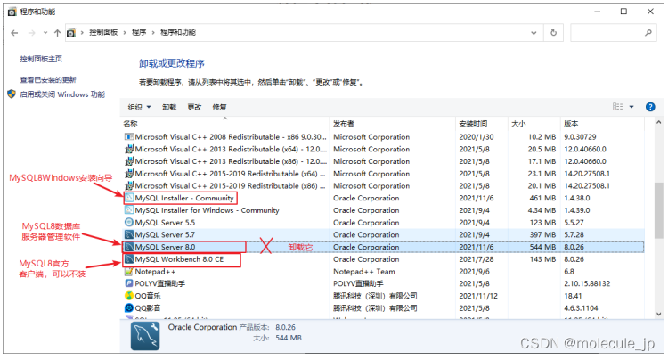This screenshot has width=668, height=360.
Task: Click version 2.10.15.88132 cell
Action: coord(587,283)
